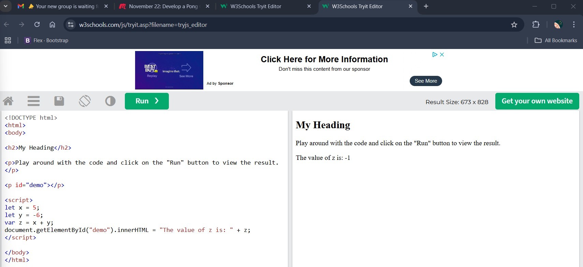Go back with browser back arrow
The width and height of the screenshot is (583, 267).
point(6,24)
